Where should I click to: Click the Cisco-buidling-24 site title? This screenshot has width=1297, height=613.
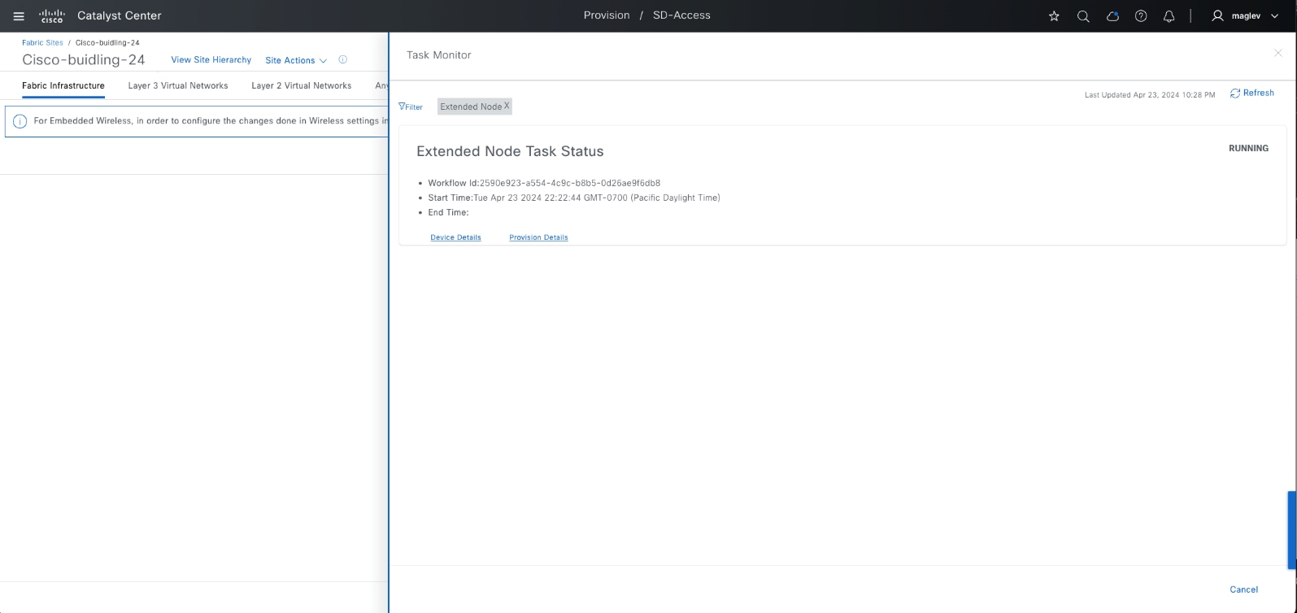point(84,60)
